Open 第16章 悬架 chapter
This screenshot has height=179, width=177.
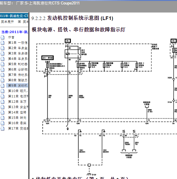coord(17,123)
